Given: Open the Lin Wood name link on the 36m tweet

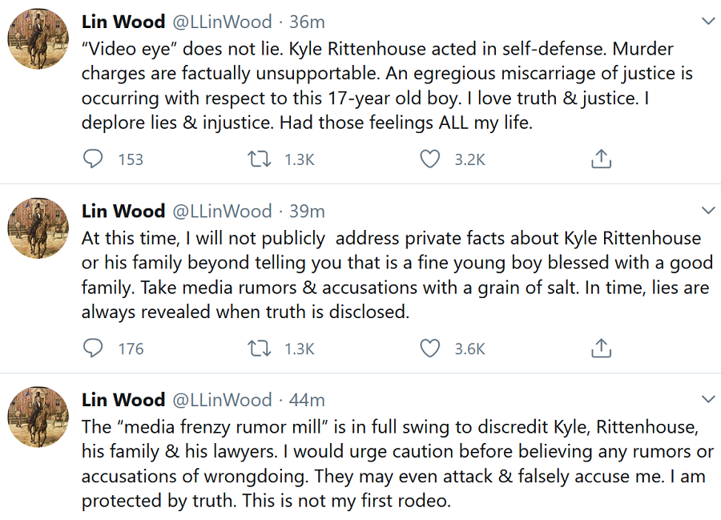Looking at the screenshot, I should [123, 22].
